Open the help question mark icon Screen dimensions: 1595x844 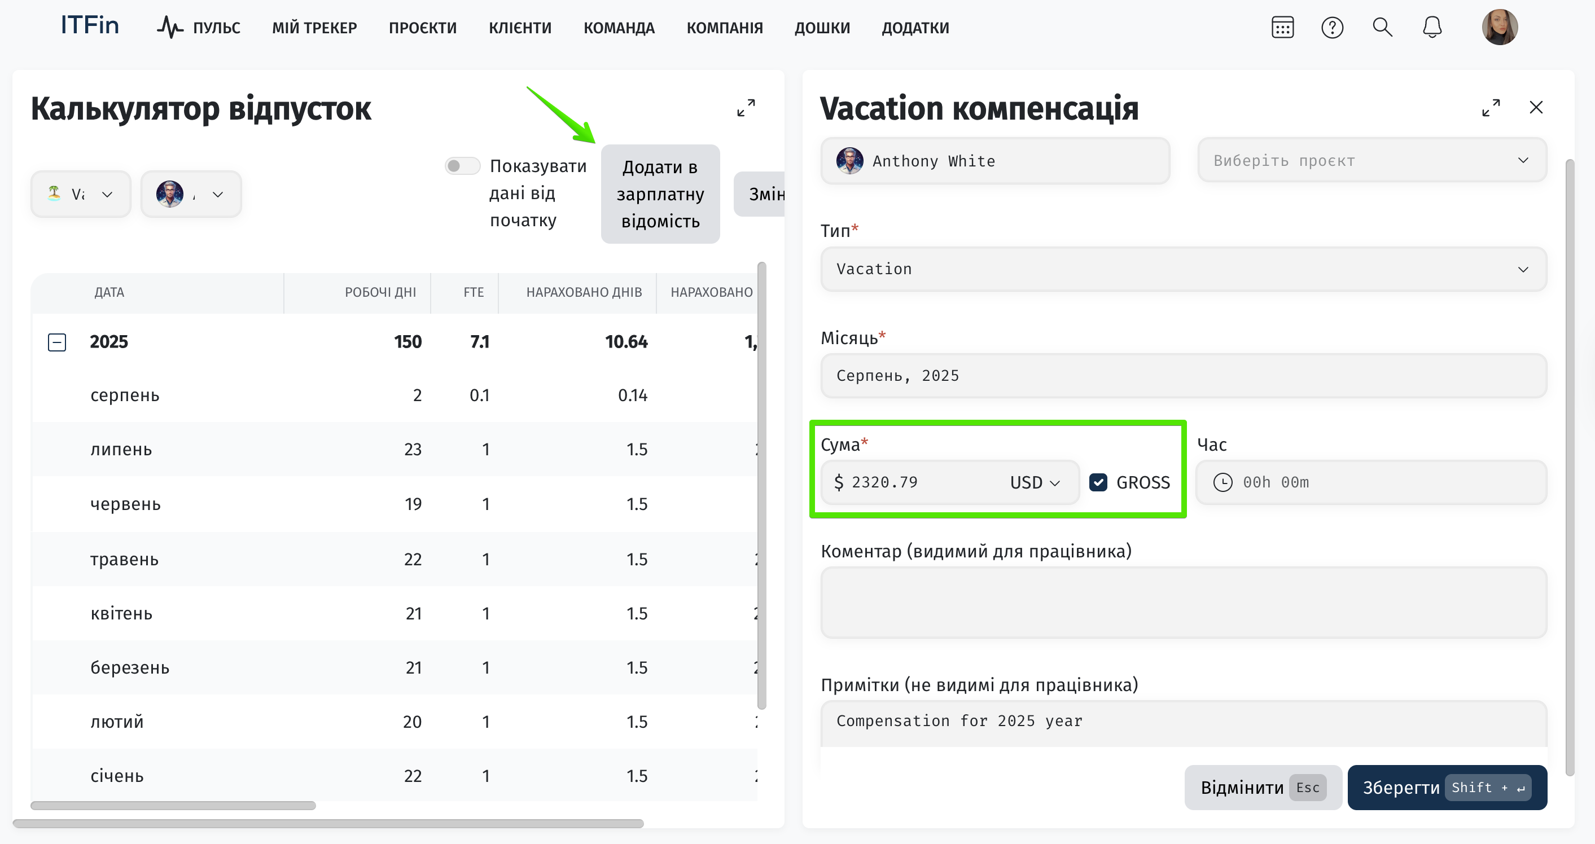coord(1332,27)
